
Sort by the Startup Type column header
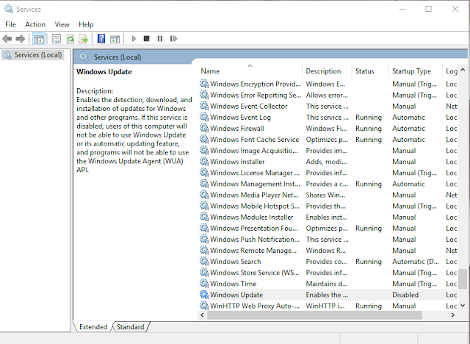tap(415, 71)
